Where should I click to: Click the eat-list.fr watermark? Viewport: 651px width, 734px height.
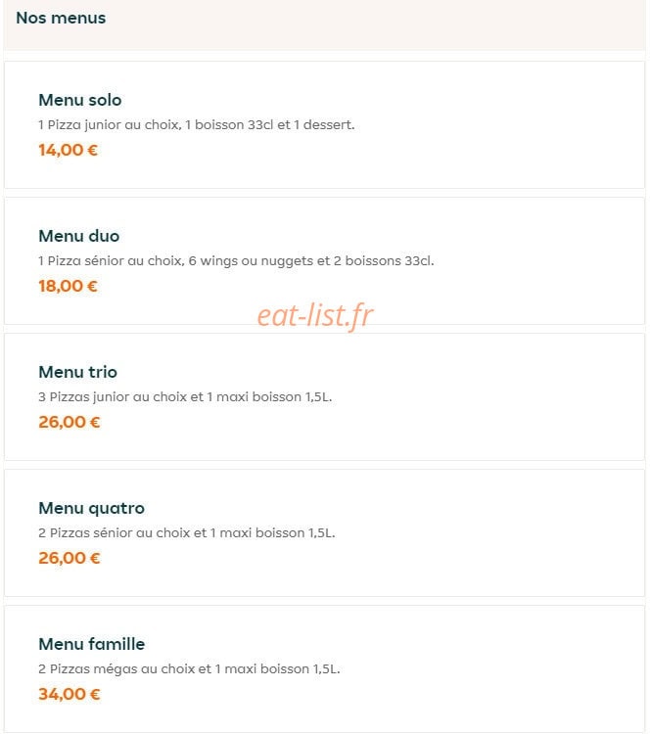pos(315,315)
